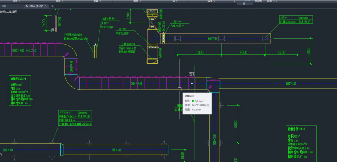Click the 转角标注 tooltip title
The image size is (337, 162).
click(x=189, y=96)
